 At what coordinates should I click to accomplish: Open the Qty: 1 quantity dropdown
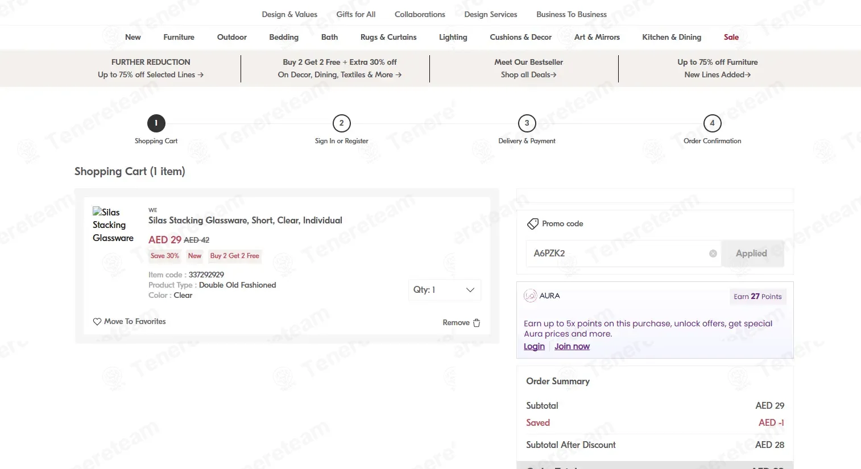click(x=445, y=290)
